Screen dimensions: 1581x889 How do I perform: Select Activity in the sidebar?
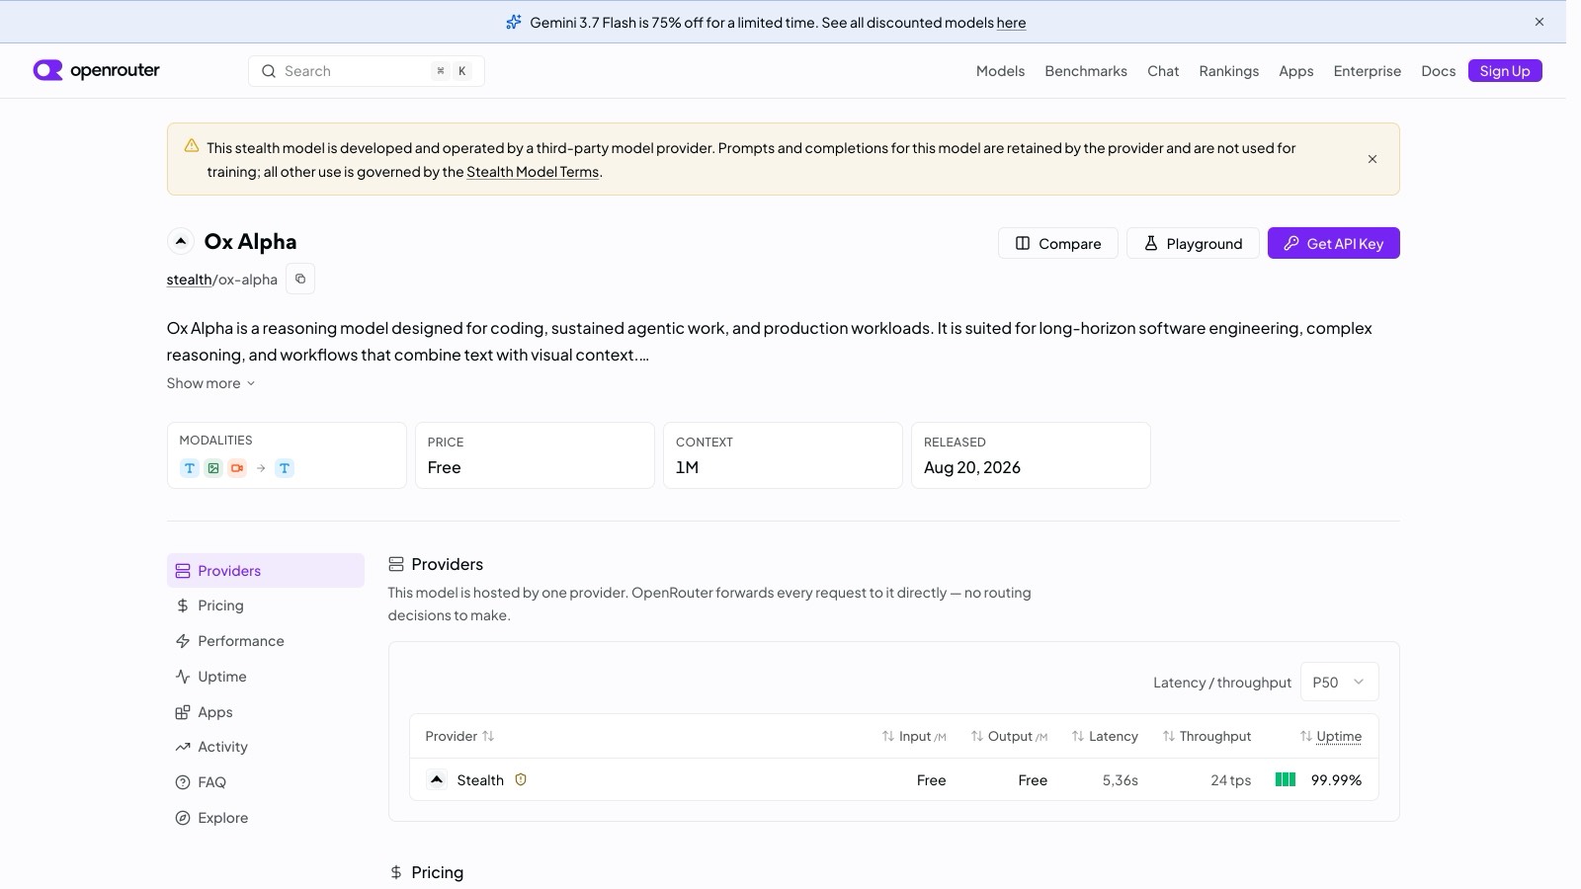(265, 747)
